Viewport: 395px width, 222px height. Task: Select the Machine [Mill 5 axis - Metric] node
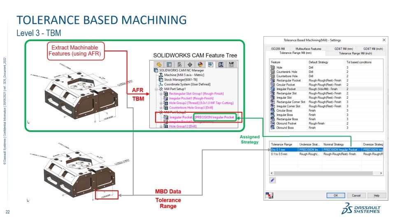(x=184, y=75)
